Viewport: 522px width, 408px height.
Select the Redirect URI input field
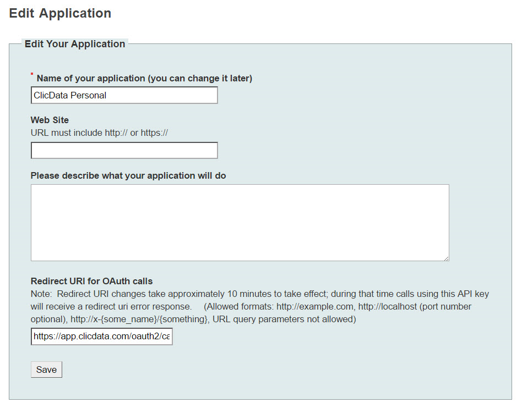point(101,336)
